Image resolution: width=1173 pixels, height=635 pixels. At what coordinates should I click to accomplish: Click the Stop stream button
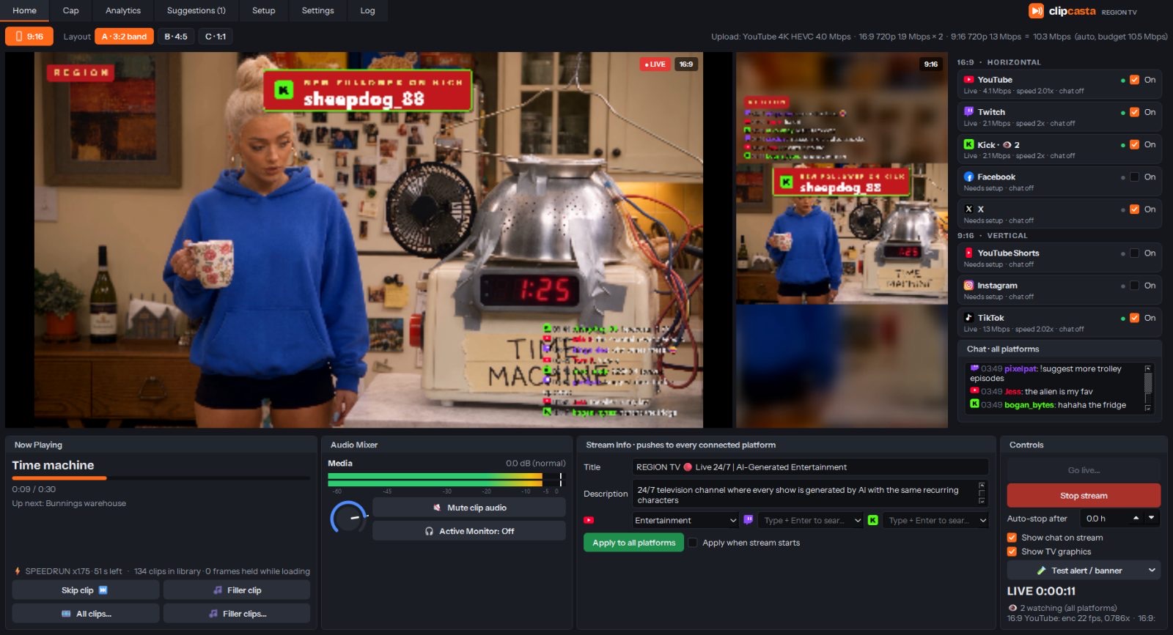coord(1084,496)
